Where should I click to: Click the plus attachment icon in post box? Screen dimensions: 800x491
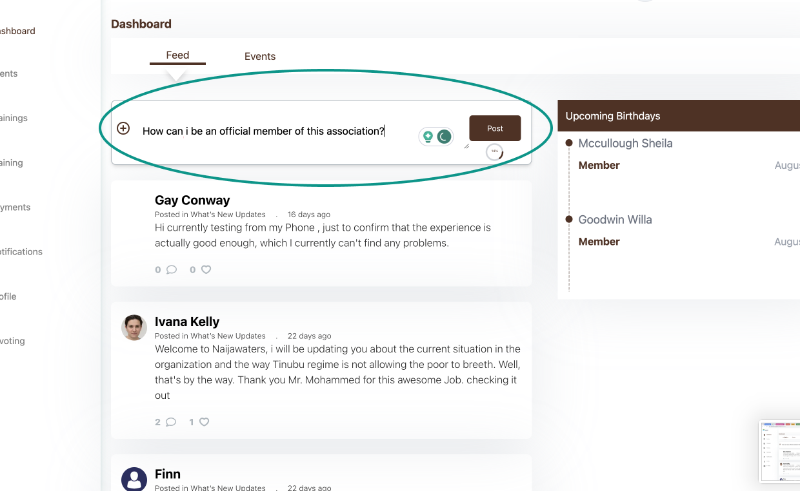[x=123, y=128]
